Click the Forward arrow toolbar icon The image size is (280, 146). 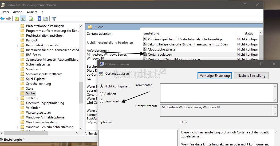click(8, 19)
